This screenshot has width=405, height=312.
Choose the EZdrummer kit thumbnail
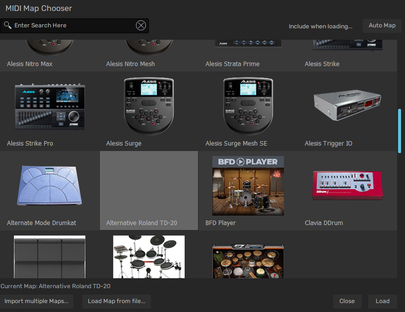tap(248, 261)
